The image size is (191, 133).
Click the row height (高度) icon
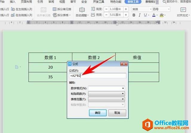click(x=93, y=9)
